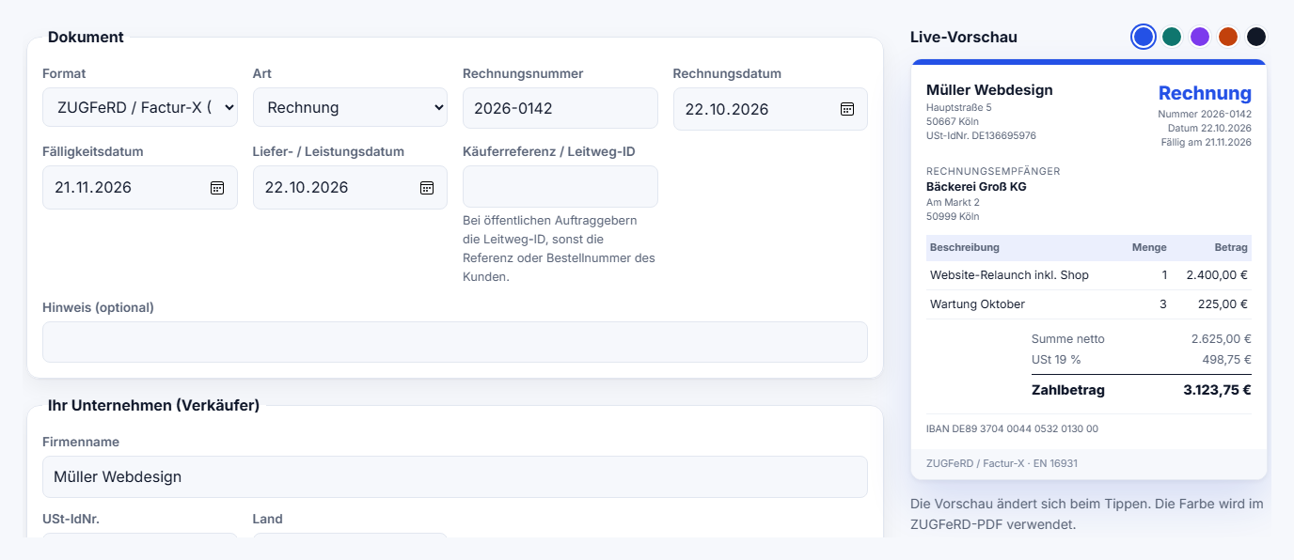This screenshot has height=560, width=1294.
Task: Click Ihr Unternehmen (Verkäufer) heading
Action: pyautogui.click(x=153, y=406)
